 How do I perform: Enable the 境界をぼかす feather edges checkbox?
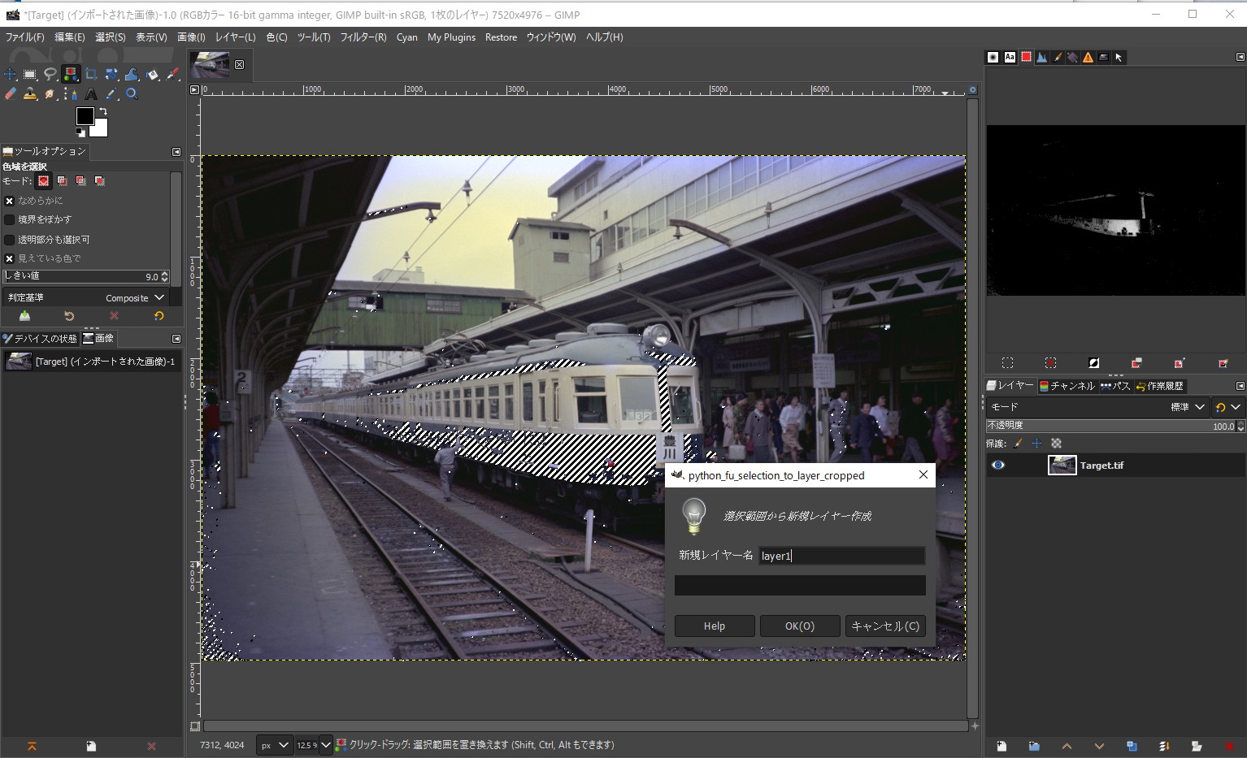tap(10, 219)
